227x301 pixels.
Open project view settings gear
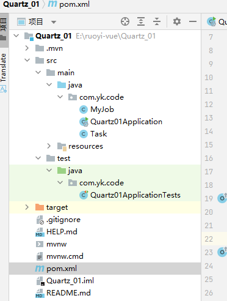tap(177, 21)
